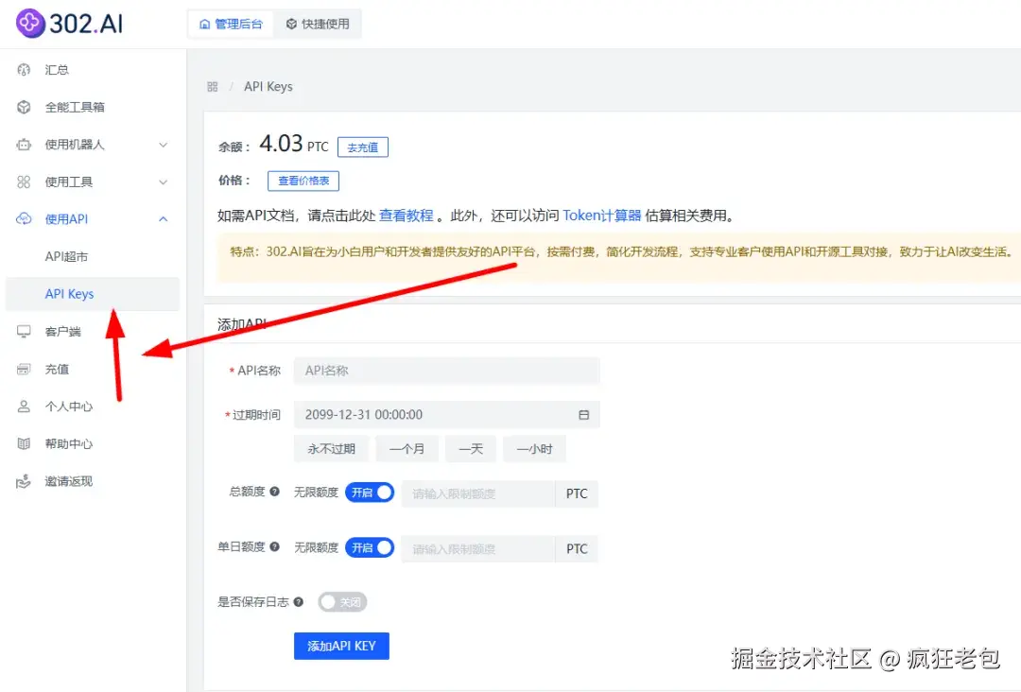Image resolution: width=1021 pixels, height=692 pixels.
Task: Expand the 使用工具 sidebar menu
Action: click(74, 182)
